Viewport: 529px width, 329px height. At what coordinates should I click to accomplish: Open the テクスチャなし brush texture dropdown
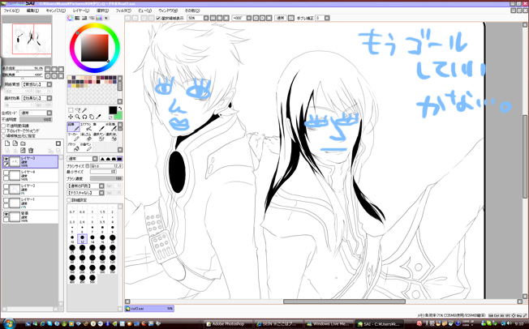pos(86,193)
